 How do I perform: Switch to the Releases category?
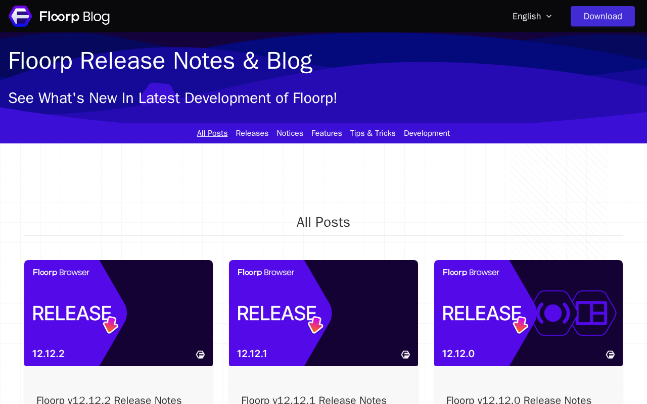click(252, 133)
